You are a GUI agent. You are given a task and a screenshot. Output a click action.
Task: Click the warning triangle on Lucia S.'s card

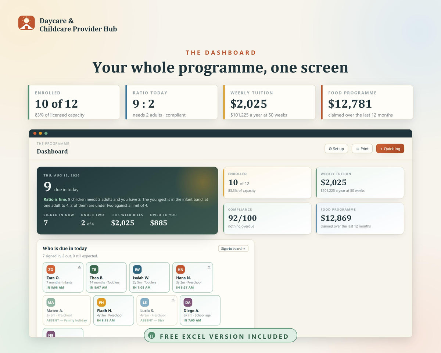click(173, 300)
